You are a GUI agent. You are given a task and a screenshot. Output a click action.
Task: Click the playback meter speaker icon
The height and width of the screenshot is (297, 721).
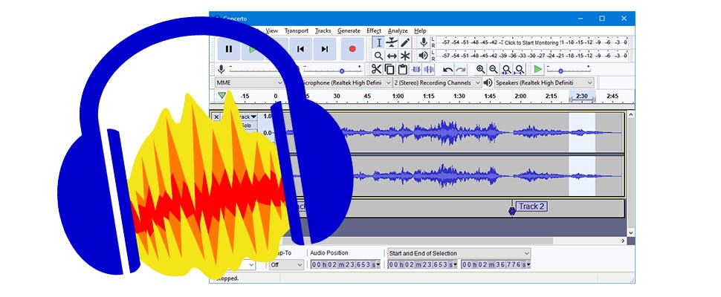[x=424, y=56]
